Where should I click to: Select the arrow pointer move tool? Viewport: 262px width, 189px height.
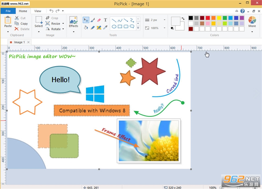point(86,20)
